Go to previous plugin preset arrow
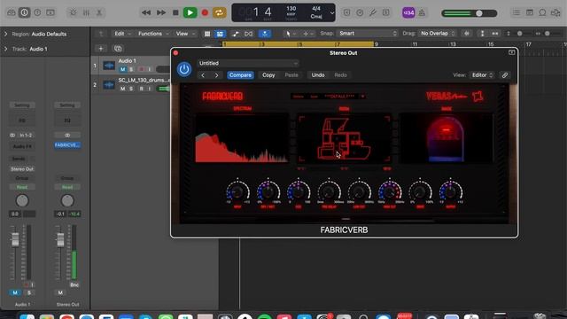Image resolution: width=567 pixels, height=319 pixels. [x=203, y=75]
